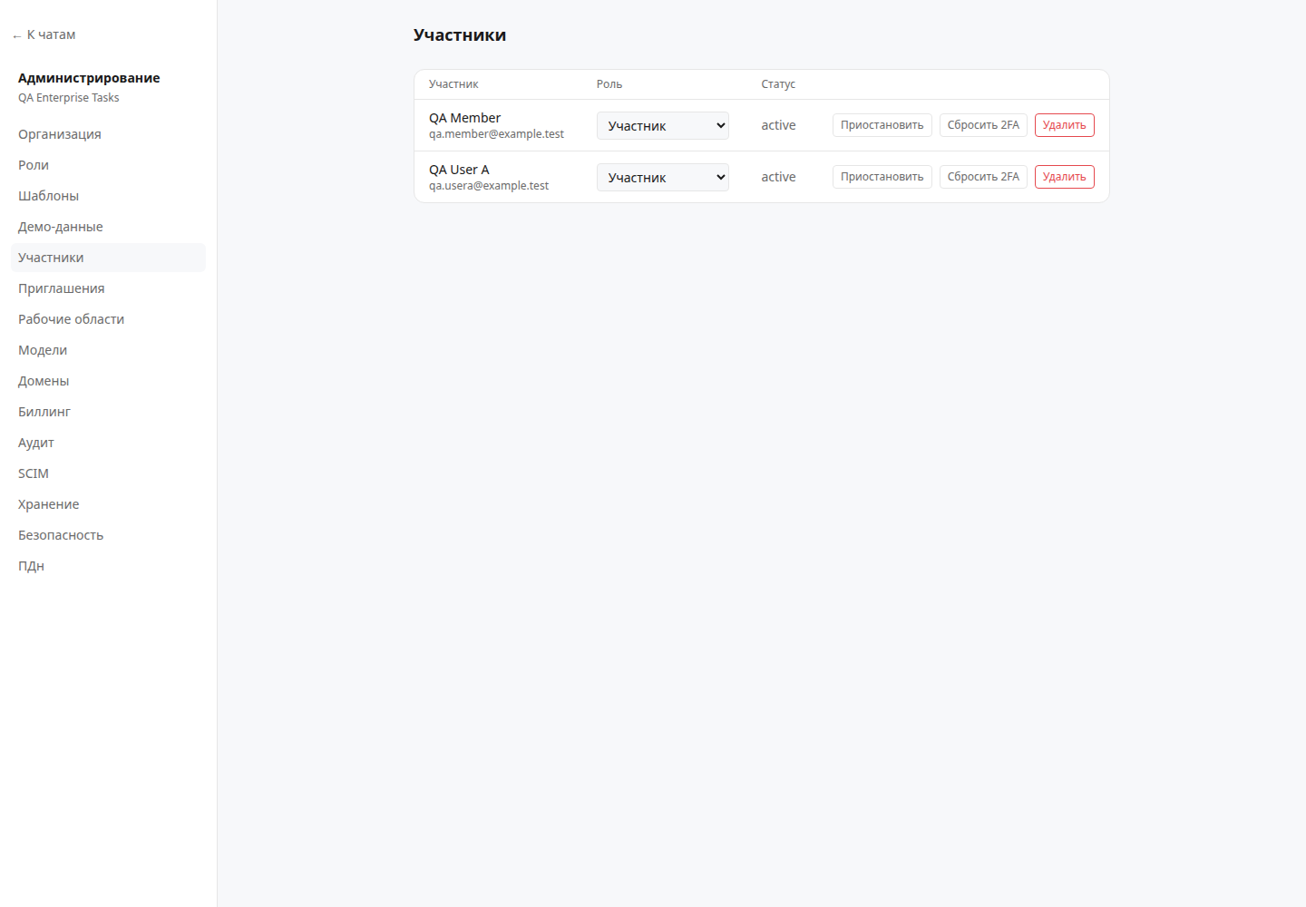Open the Роли section
The width and height of the screenshot is (1306, 907).
point(108,165)
